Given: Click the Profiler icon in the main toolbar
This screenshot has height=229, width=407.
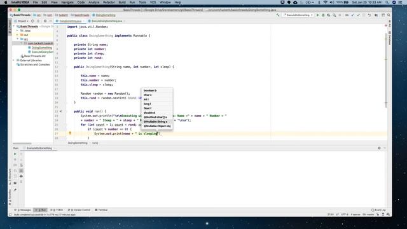Looking at the screenshot, I should [x=335, y=15].
